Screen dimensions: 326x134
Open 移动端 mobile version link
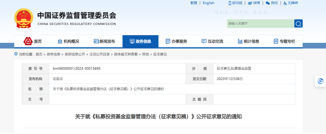[x=235, y=3]
